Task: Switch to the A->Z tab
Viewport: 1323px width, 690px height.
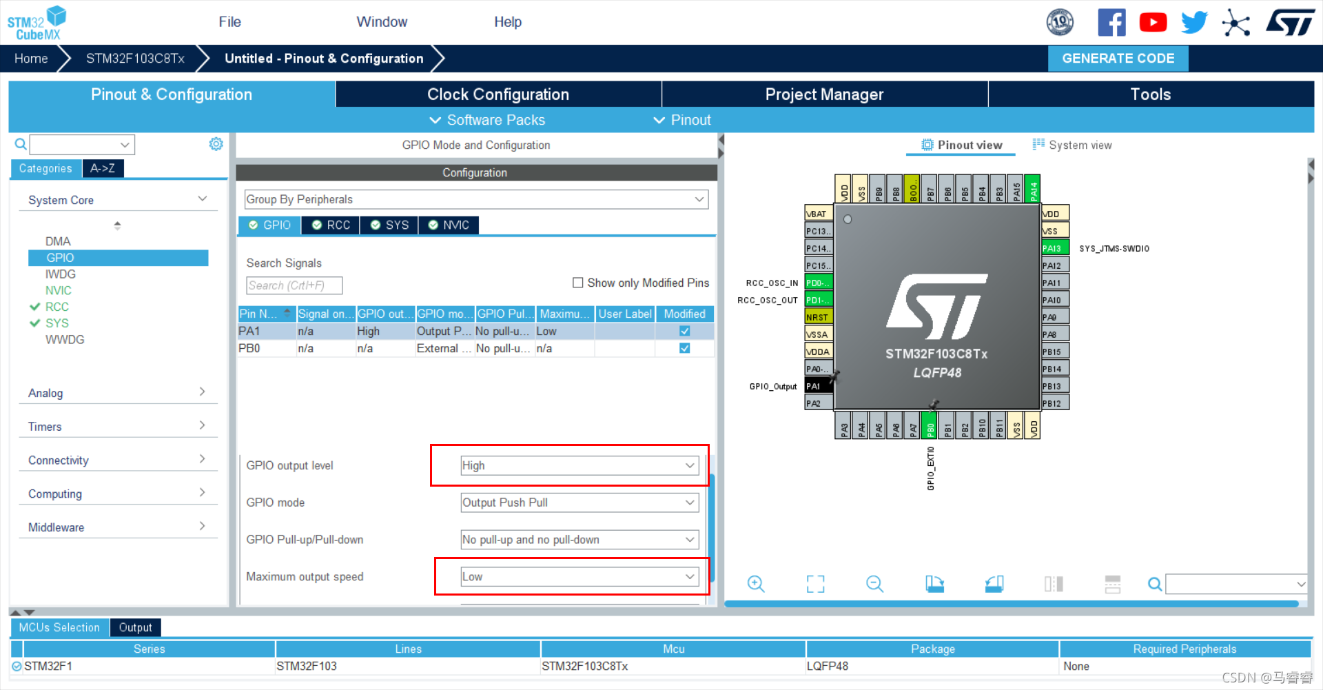Action: 103,168
